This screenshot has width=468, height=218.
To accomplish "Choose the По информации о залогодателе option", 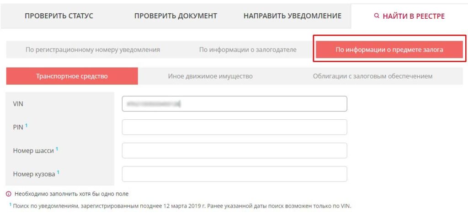I will click(x=248, y=50).
